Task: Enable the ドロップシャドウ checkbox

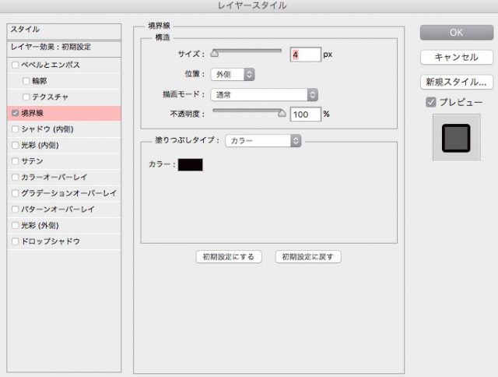Action: [16, 241]
